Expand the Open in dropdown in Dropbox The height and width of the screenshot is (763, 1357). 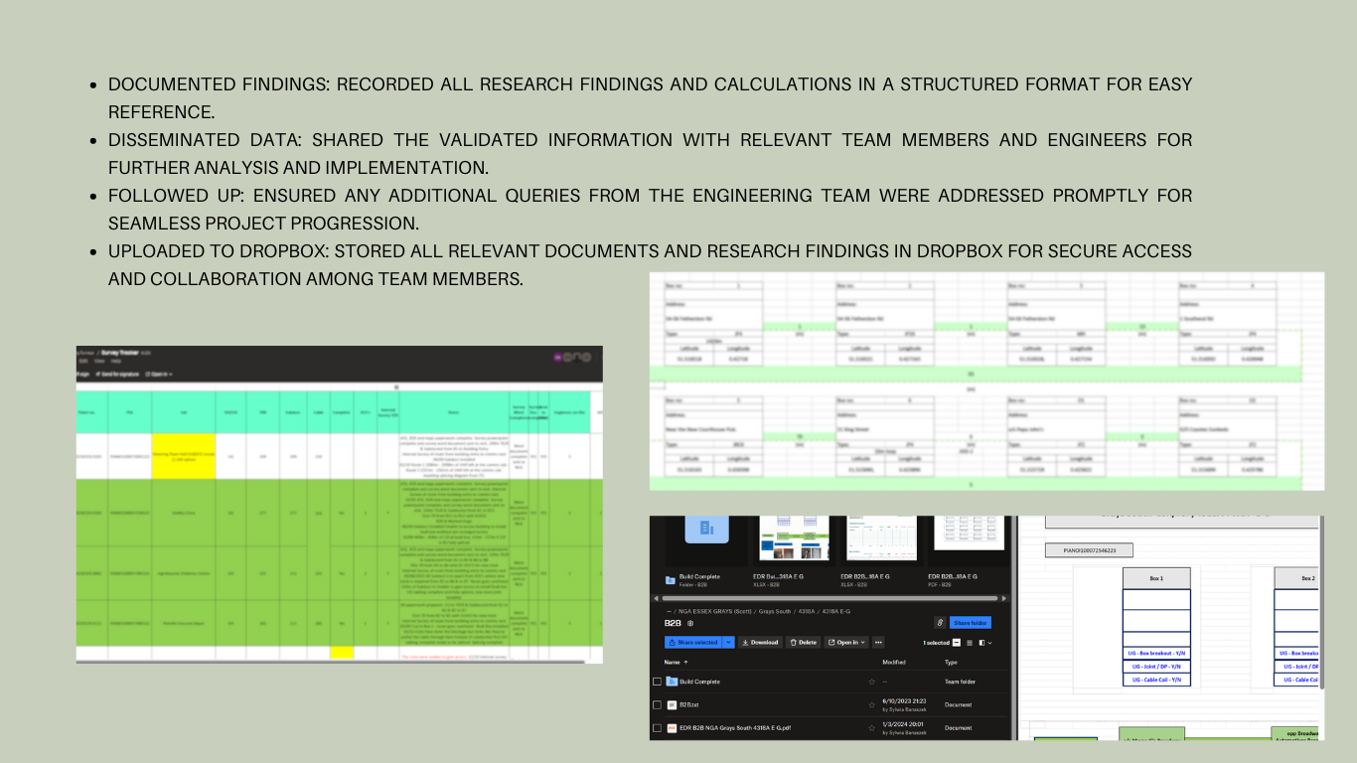(848, 642)
